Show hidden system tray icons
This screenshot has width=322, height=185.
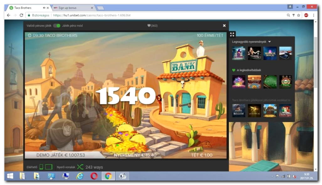pos(272,176)
